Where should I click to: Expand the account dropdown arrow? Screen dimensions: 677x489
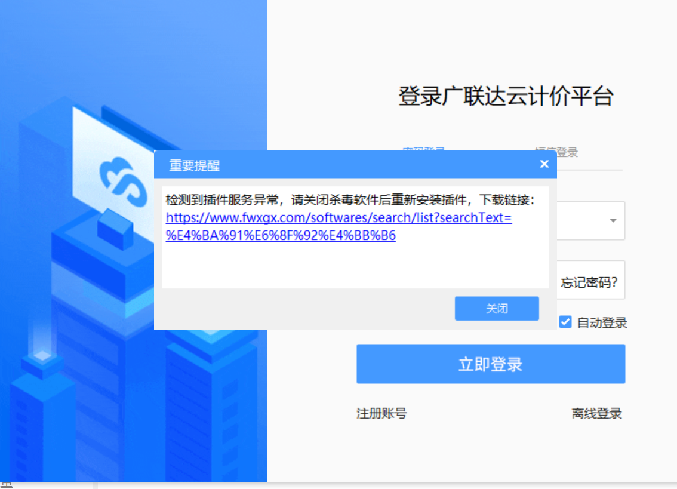(613, 221)
